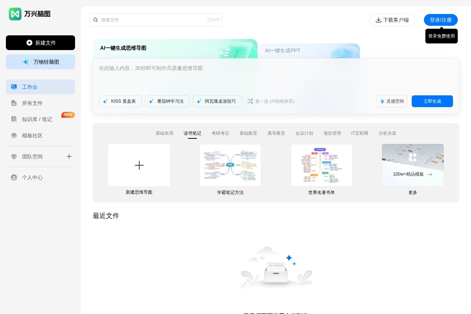Click the search magnifier icon

click(x=96, y=20)
